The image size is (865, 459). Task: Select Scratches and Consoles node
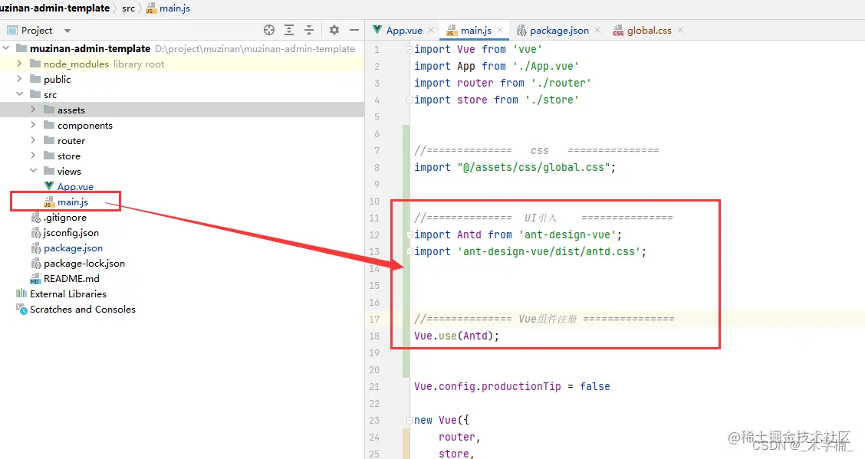coord(82,310)
